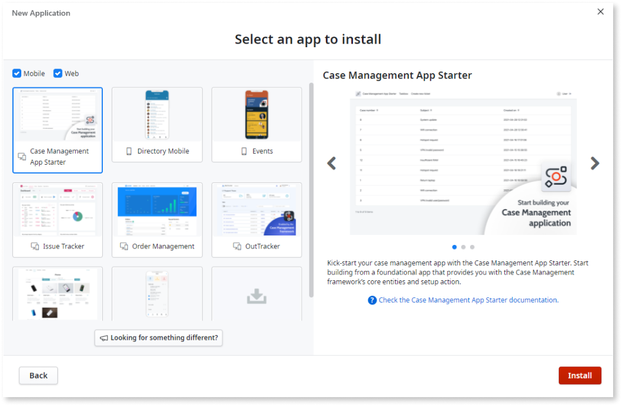Click the right arrow in preview carousel
This screenshot has height=406, width=622.
tap(595, 163)
